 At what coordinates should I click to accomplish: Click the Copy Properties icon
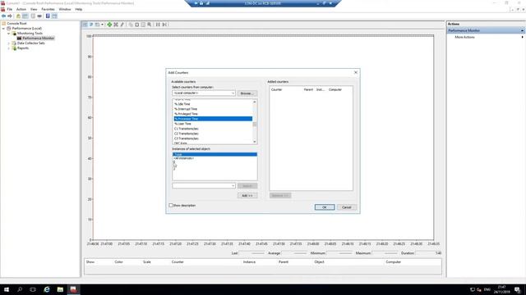(x=131, y=25)
